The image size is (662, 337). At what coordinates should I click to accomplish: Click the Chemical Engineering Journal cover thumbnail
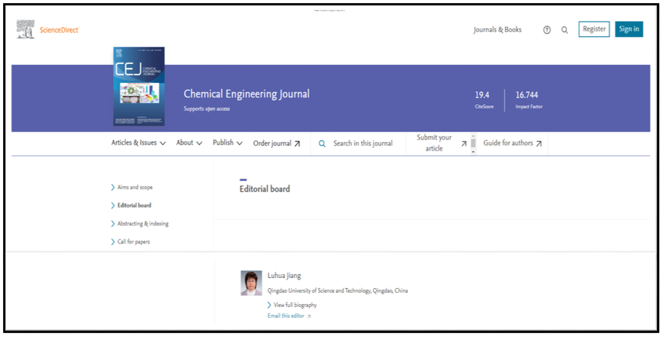[x=139, y=86]
